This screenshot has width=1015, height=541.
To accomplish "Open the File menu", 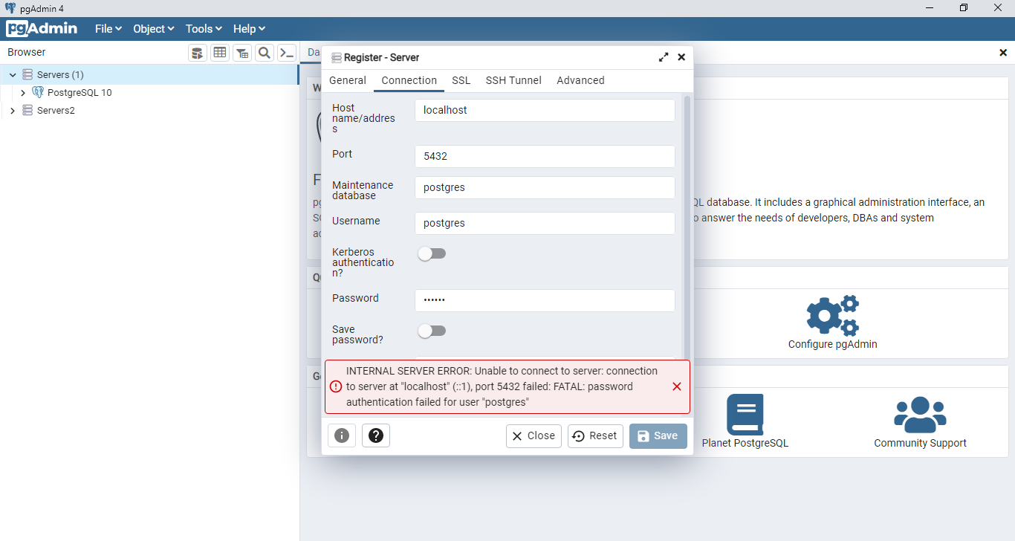I will (108, 28).
